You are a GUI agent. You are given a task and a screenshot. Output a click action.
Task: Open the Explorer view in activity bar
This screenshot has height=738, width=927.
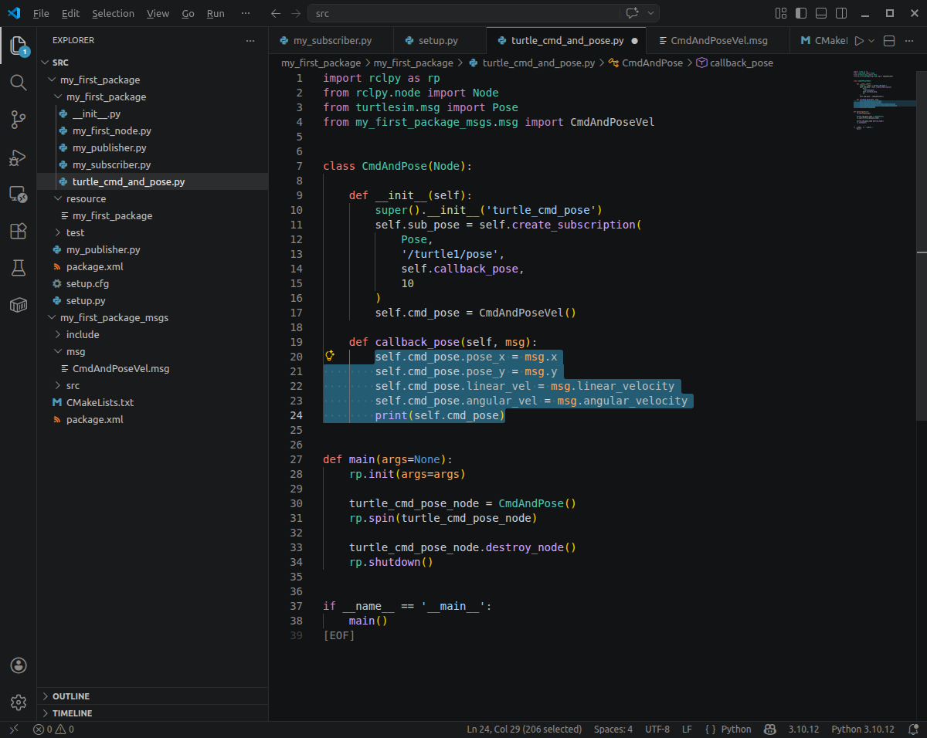(19, 46)
